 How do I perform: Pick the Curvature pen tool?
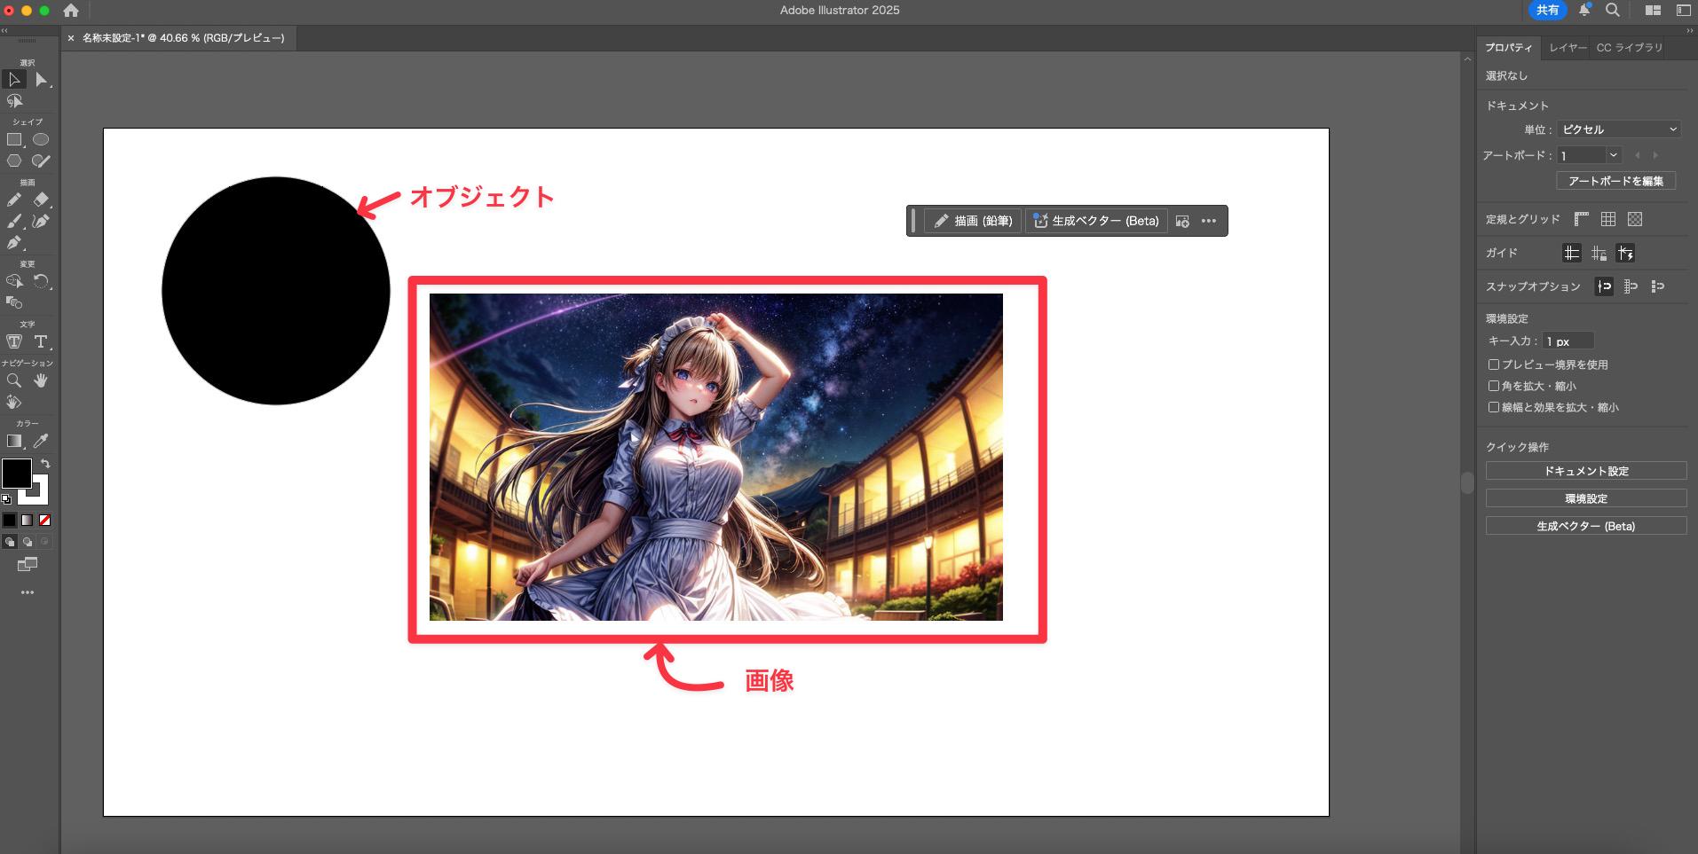[x=41, y=222]
